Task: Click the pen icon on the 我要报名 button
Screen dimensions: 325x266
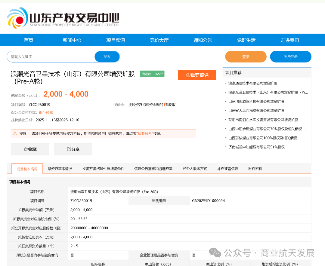Action: point(188,75)
